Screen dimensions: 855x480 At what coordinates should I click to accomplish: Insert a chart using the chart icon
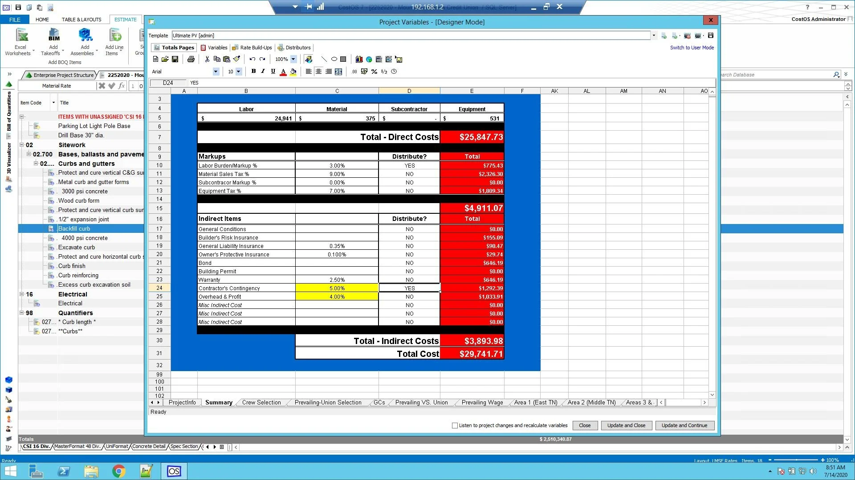(x=358, y=59)
